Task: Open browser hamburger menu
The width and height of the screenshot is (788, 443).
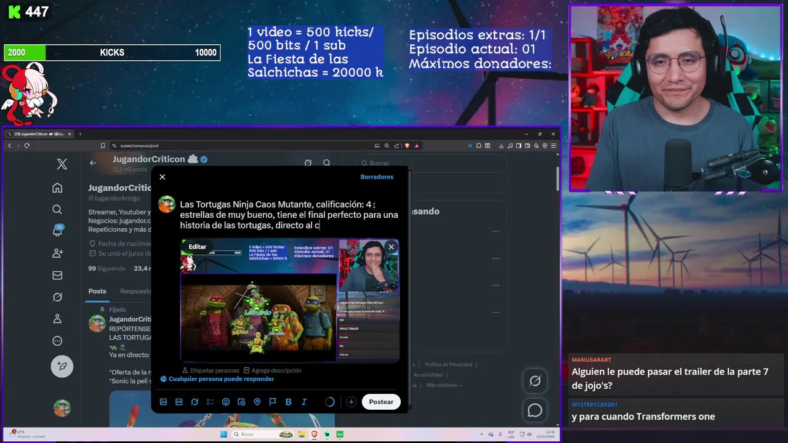Action: pos(554,146)
